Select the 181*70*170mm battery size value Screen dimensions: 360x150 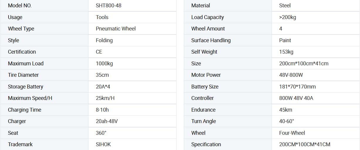tap(297, 87)
